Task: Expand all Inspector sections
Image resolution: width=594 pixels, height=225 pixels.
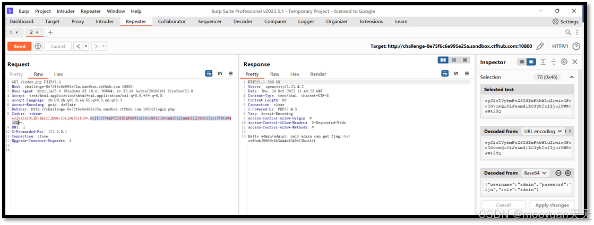Action: click(x=543, y=62)
